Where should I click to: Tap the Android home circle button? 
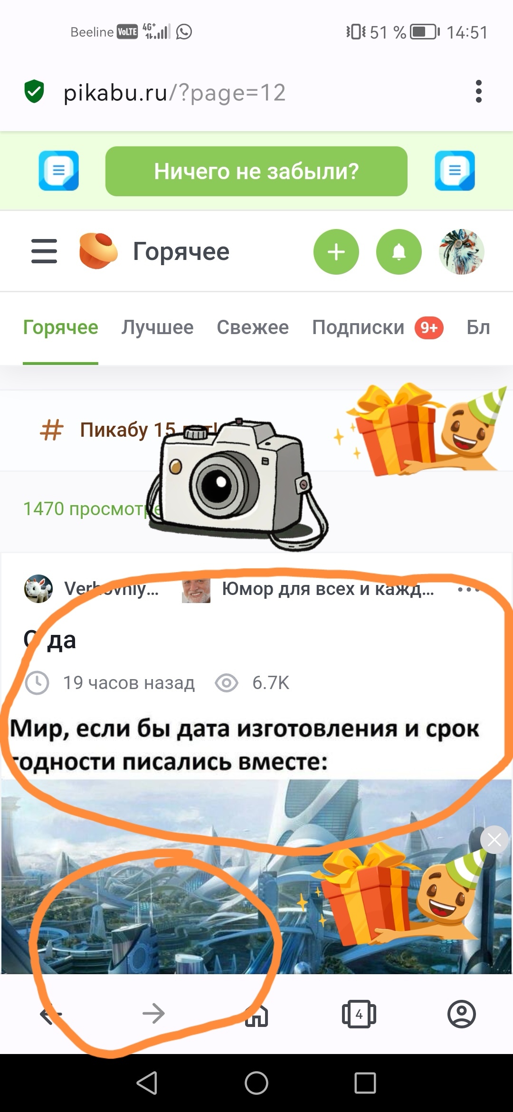coord(256,1083)
